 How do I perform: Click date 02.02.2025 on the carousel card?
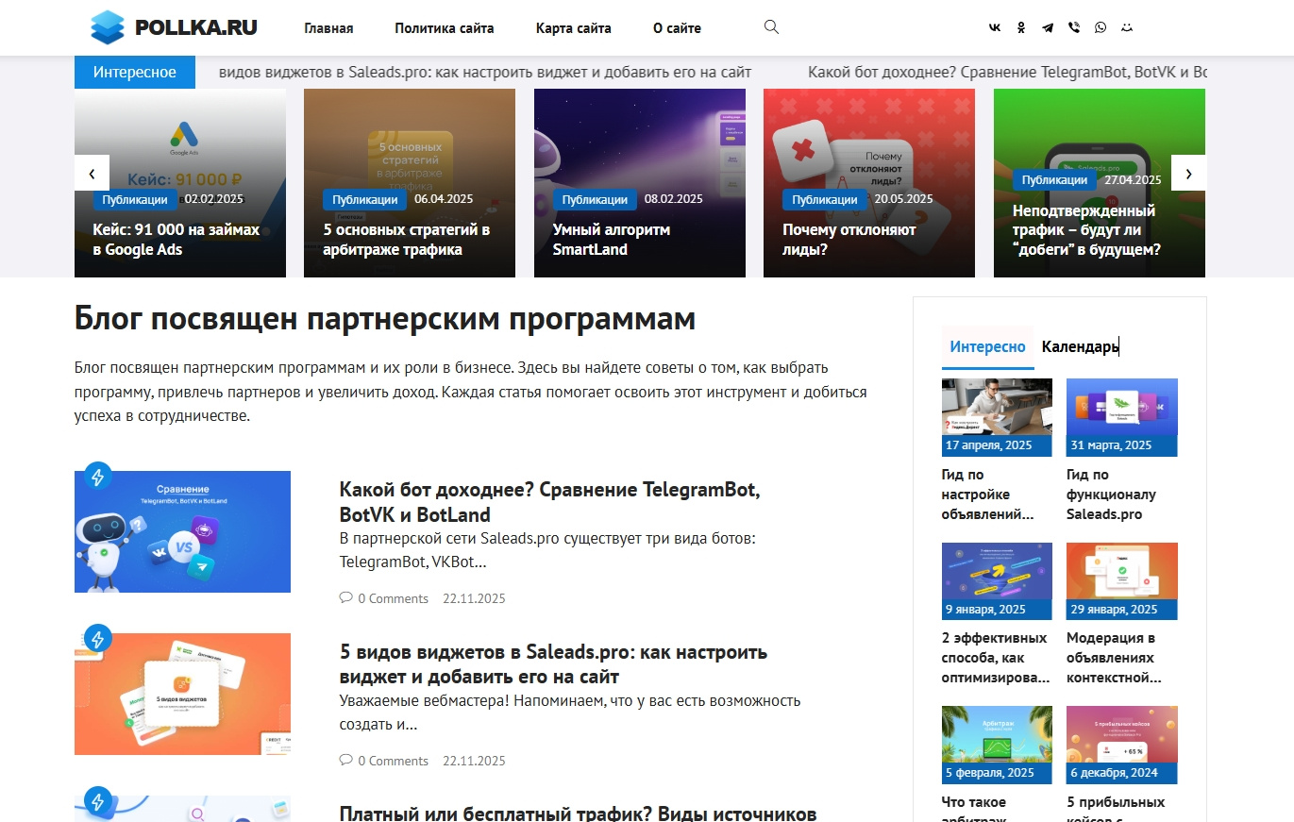pos(214,199)
